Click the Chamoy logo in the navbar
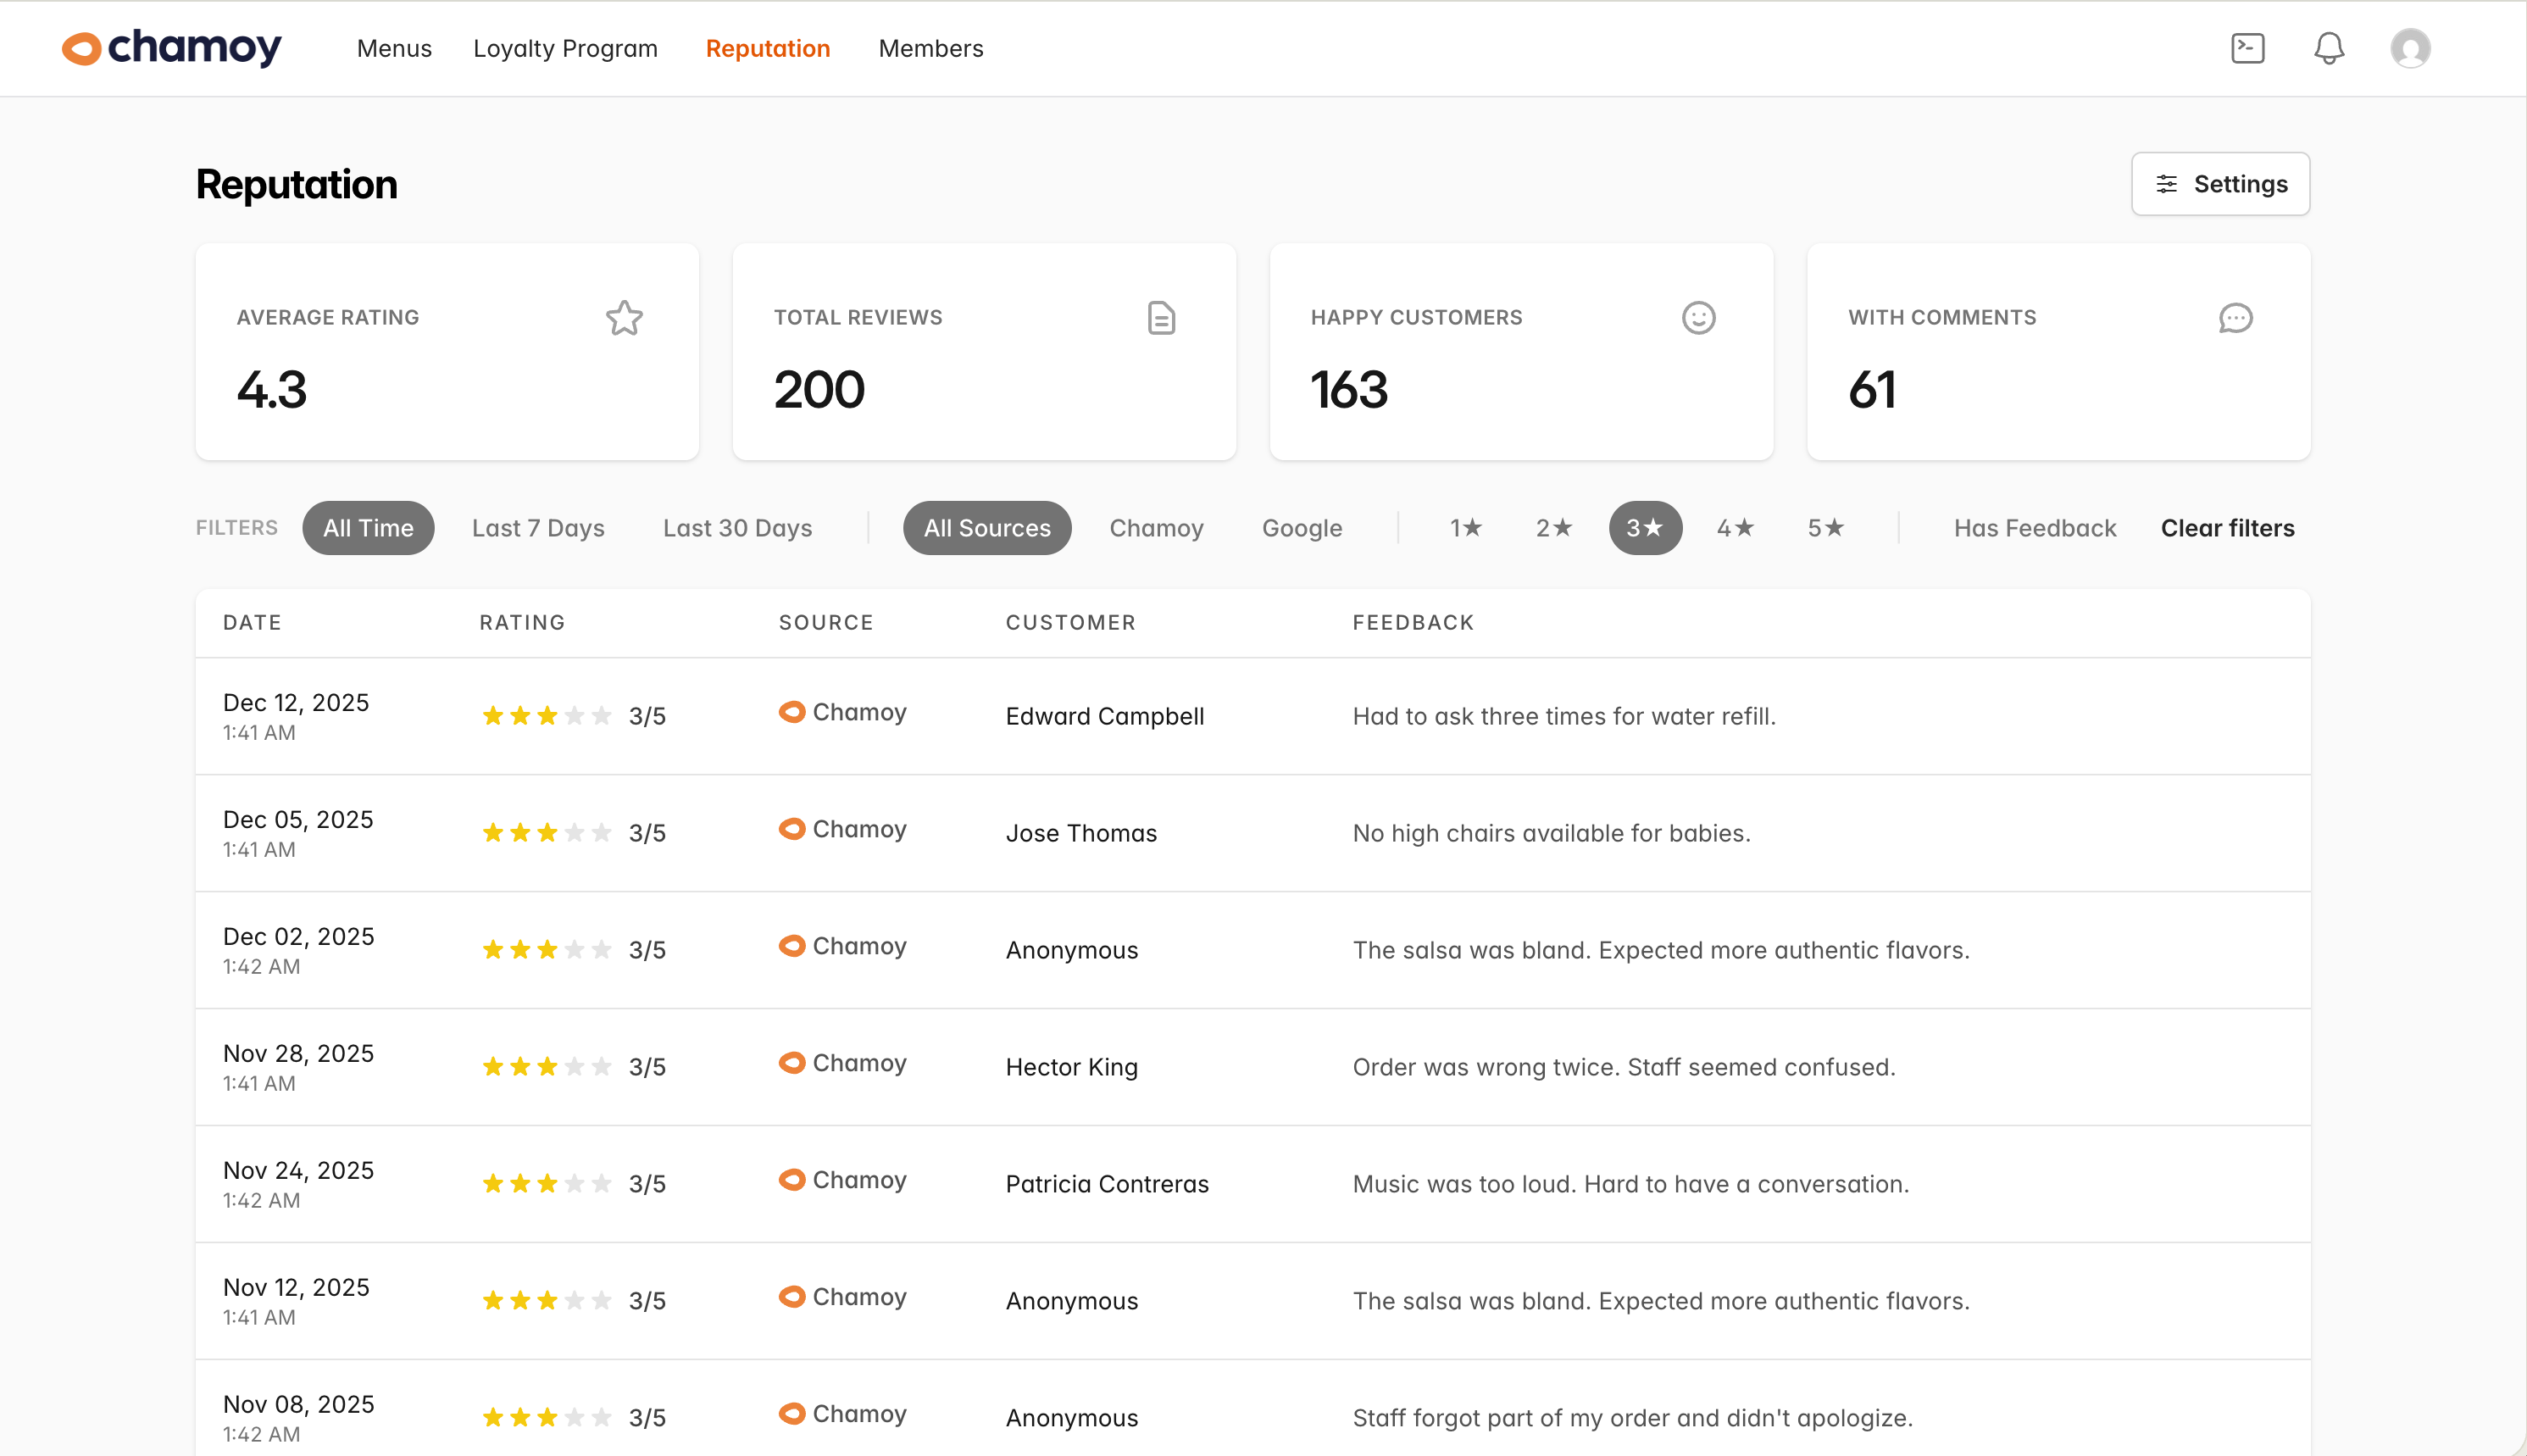2527x1456 pixels. pos(172,47)
